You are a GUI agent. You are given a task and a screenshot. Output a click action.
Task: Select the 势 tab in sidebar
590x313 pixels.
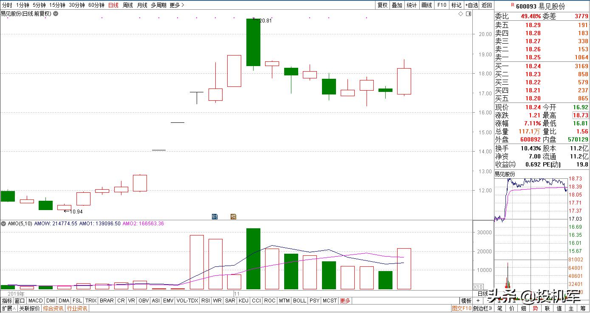536,308
